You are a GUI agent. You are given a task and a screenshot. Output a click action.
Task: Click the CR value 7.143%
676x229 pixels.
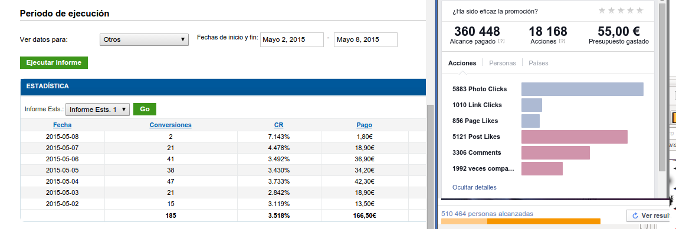(x=279, y=137)
